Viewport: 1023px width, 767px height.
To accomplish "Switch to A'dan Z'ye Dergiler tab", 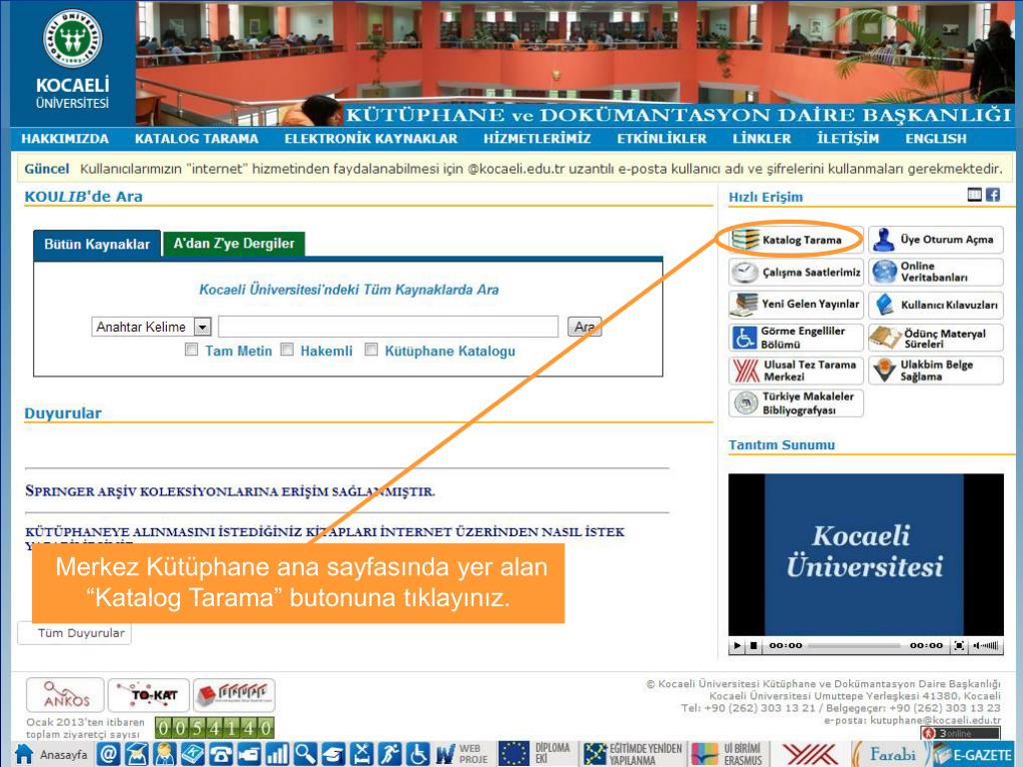I will tap(234, 244).
